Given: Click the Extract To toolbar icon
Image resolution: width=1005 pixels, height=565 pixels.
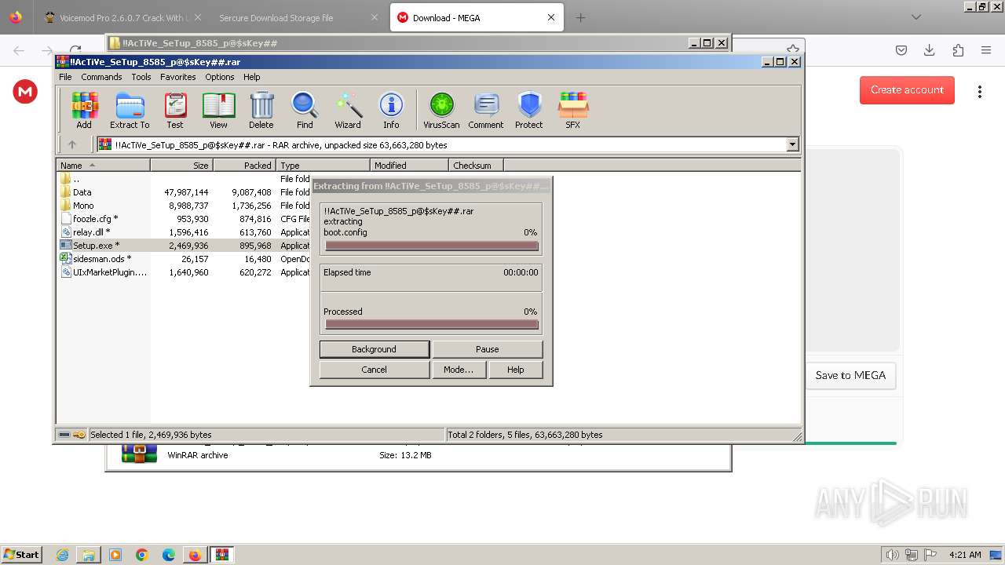Looking at the screenshot, I should pos(130,110).
